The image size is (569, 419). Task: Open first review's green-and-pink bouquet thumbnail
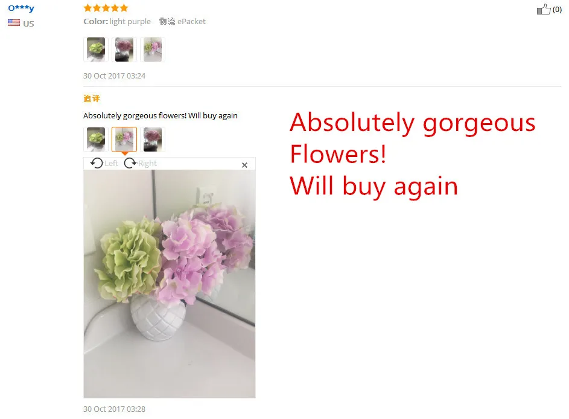pyautogui.click(x=153, y=50)
